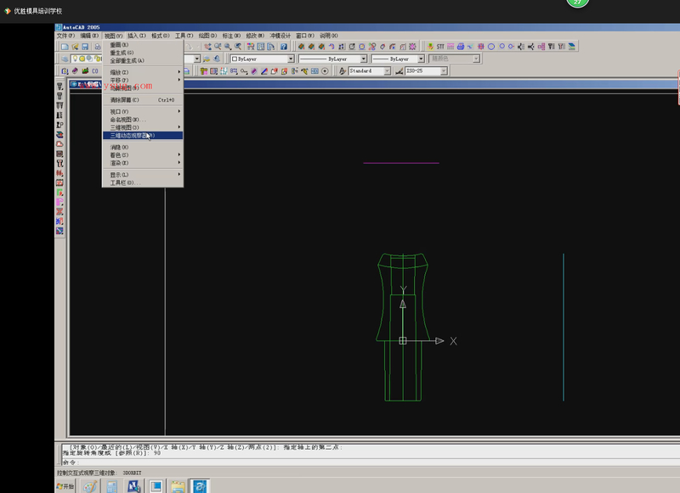This screenshot has width=680, height=493.
Task: Open the 绘图 (Draw) menu
Action: pyautogui.click(x=207, y=36)
